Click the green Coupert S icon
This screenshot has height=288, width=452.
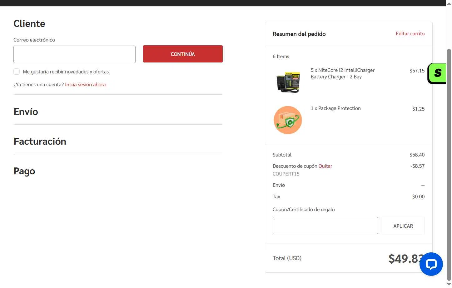pos(437,73)
